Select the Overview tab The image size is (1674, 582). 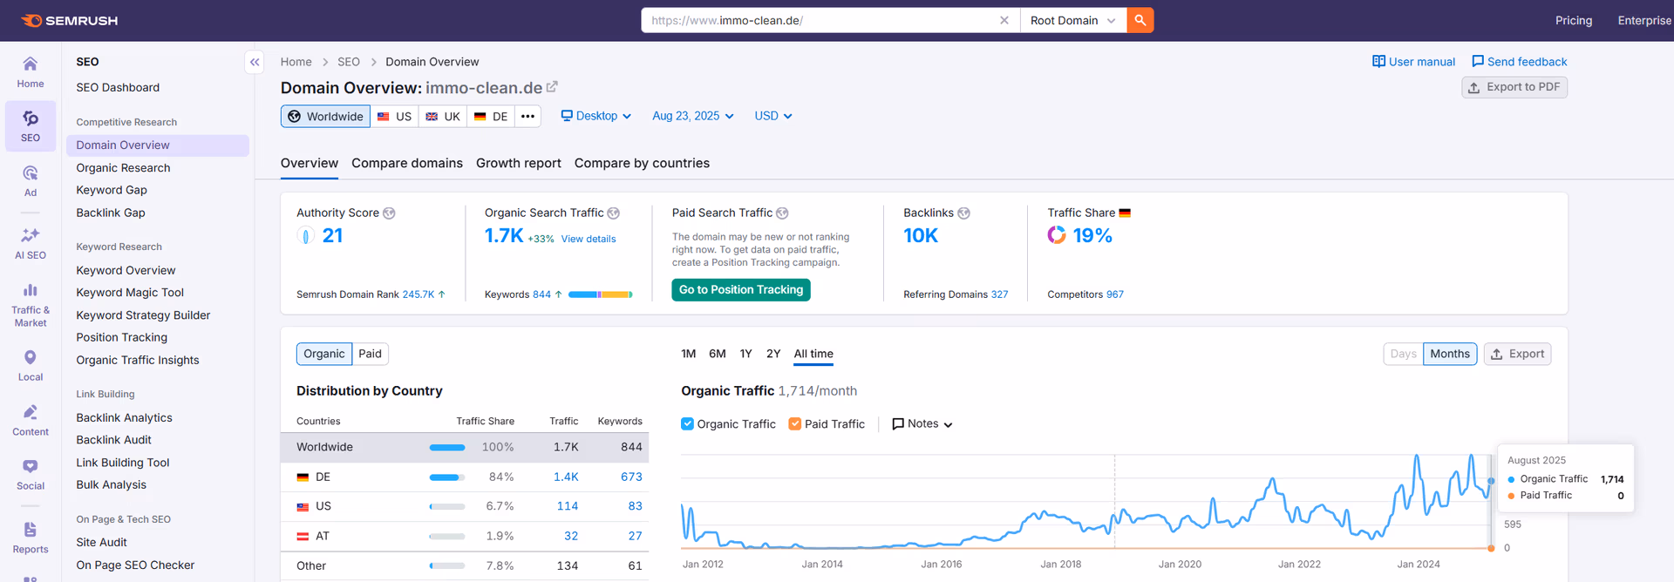[310, 163]
